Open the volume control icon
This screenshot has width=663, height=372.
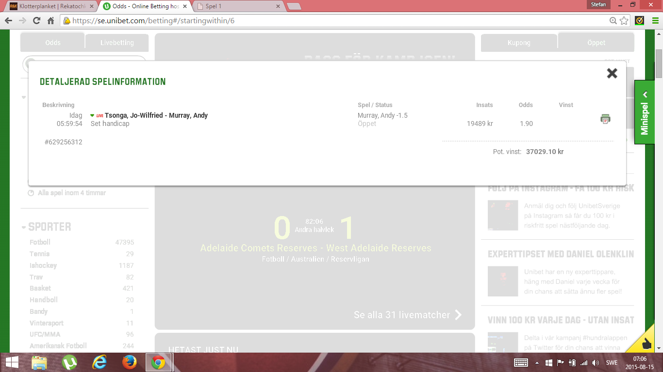(596, 362)
